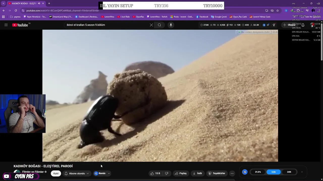Click the 3.8x vidIQ stat pill
This screenshot has height=181, width=323.
pyautogui.click(x=274, y=172)
